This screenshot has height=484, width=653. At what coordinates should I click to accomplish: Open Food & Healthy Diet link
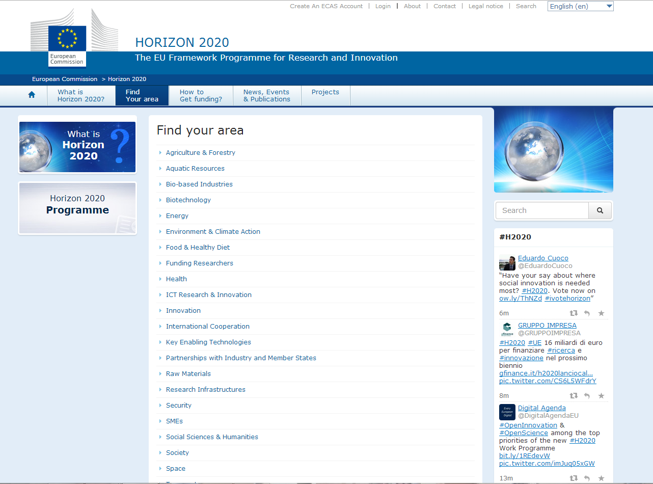coord(198,248)
